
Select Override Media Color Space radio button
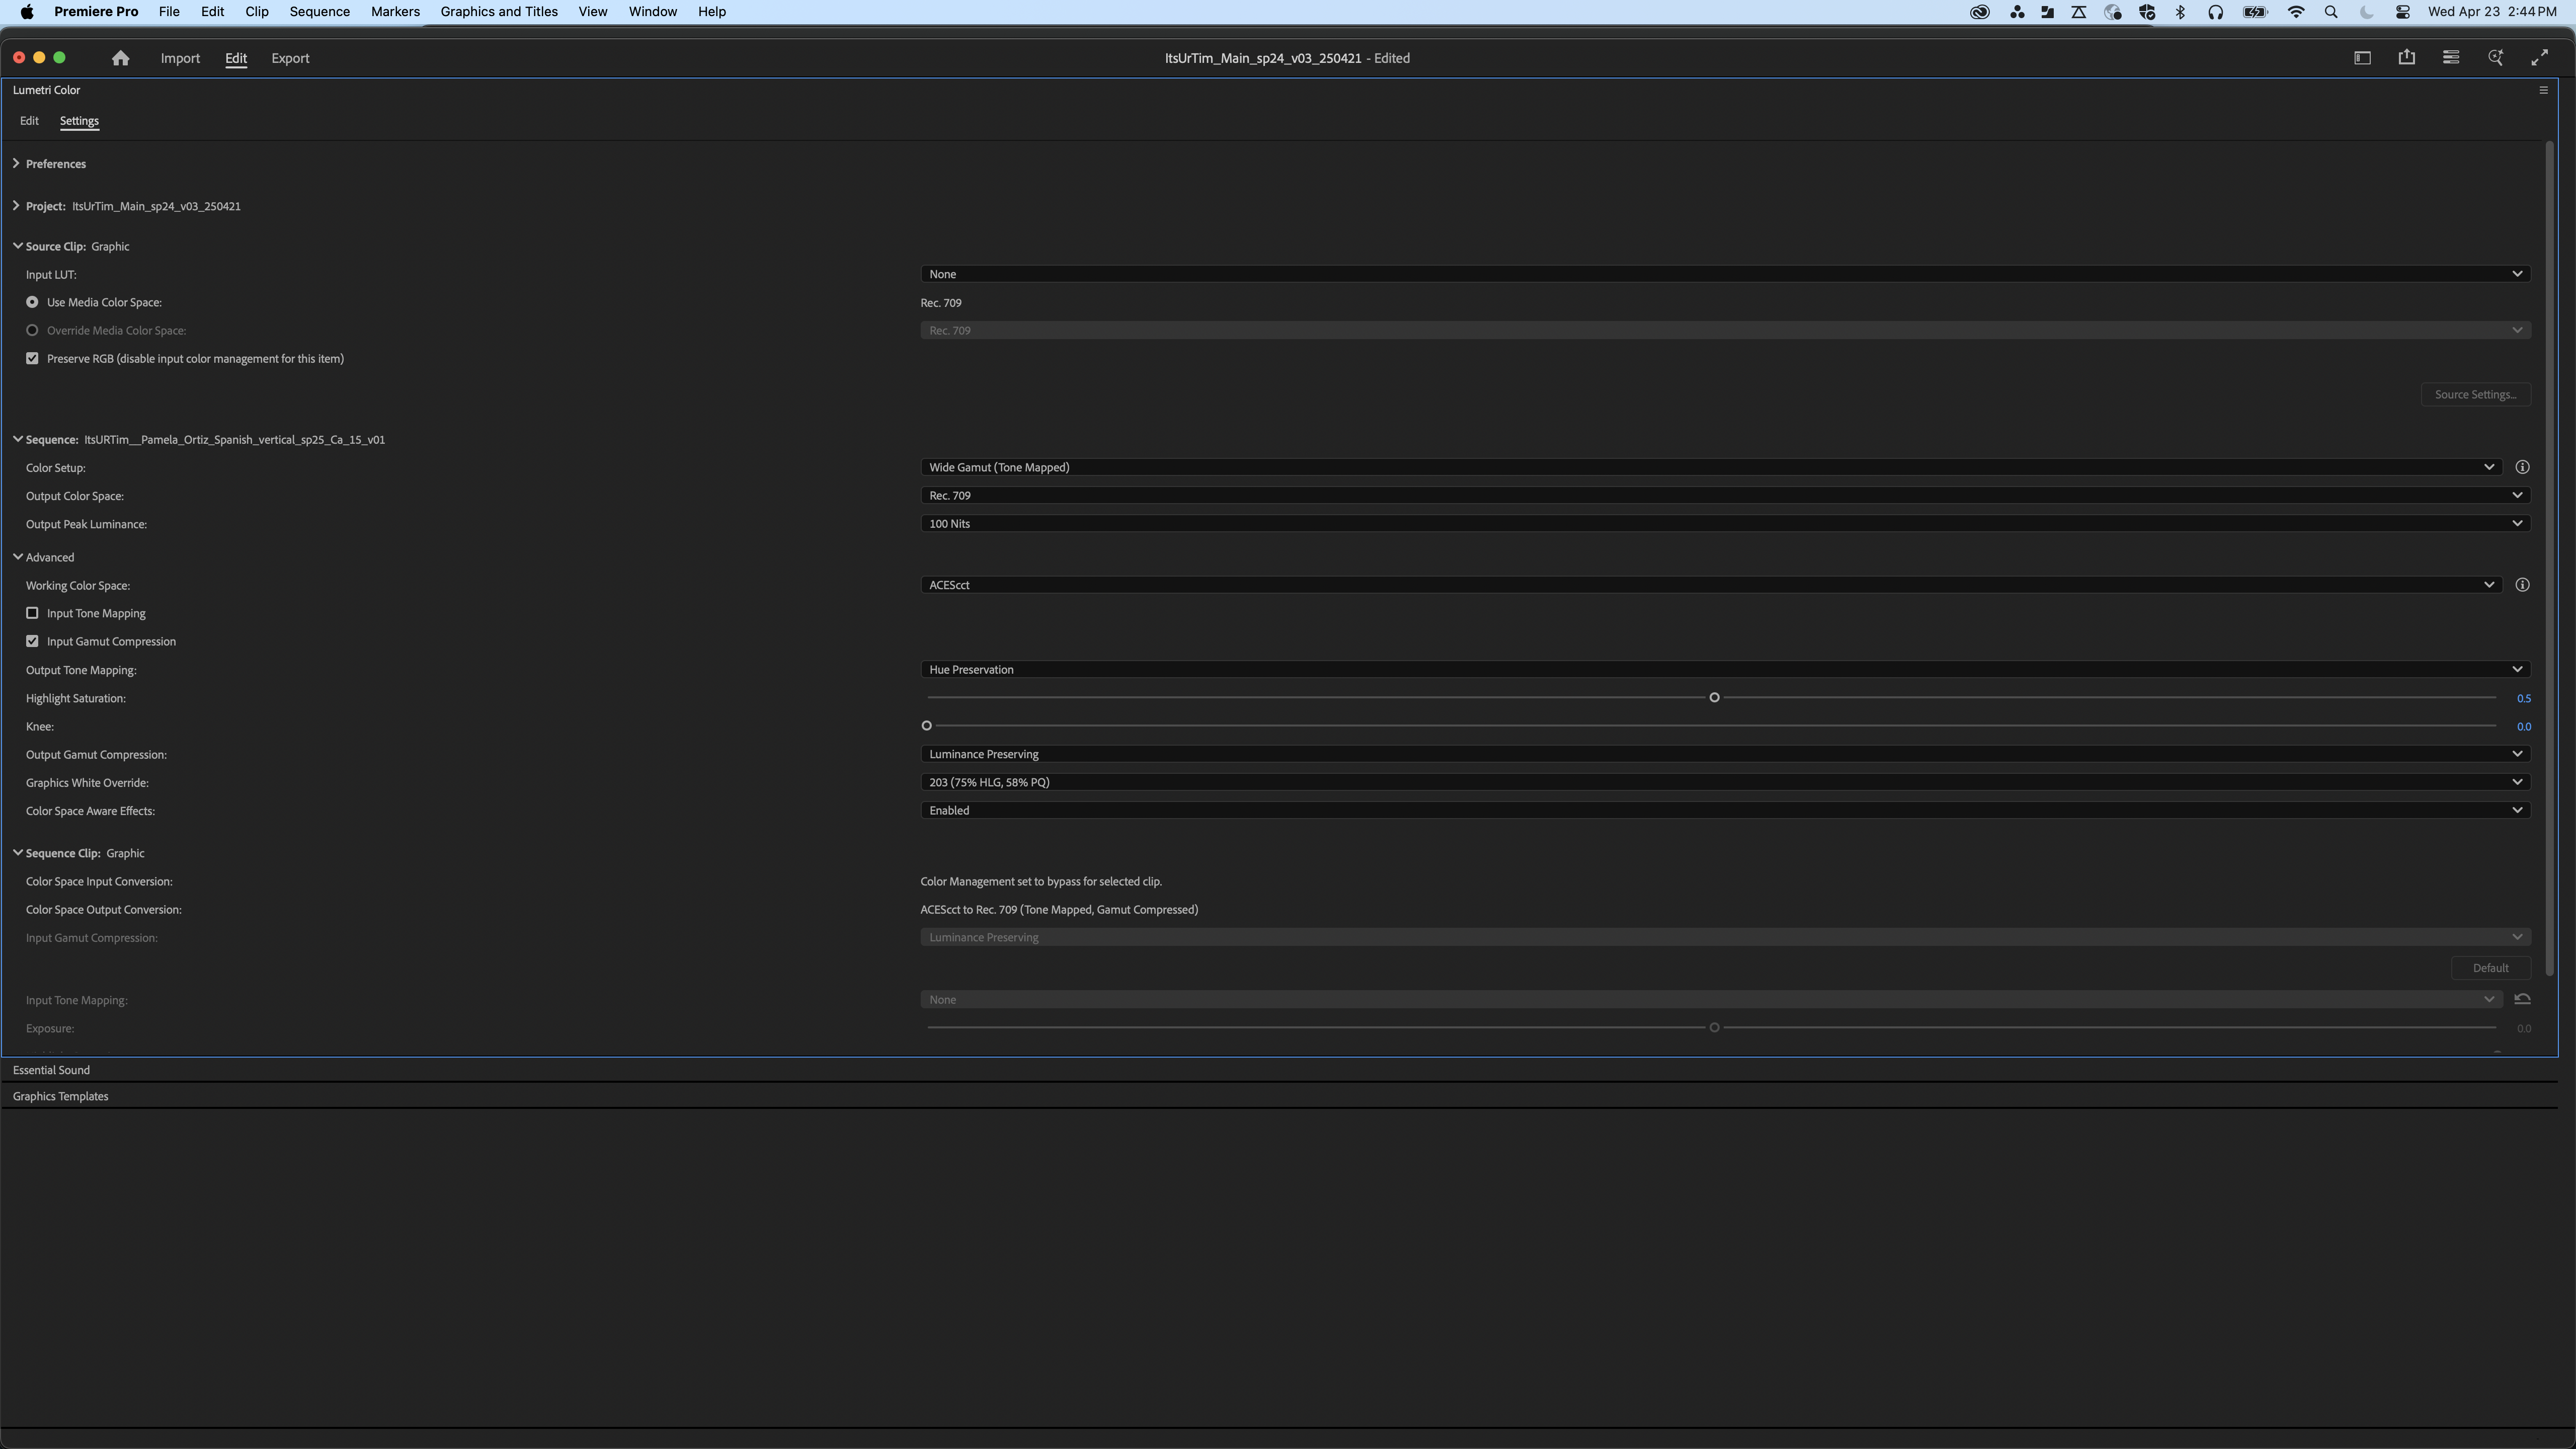tap(32, 330)
